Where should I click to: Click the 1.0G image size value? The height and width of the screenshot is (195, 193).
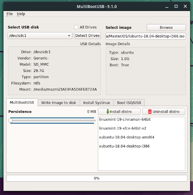pyautogui.click(x=125, y=59)
